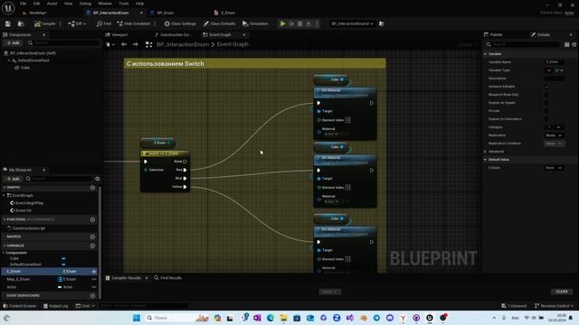The width and height of the screenshot is (579, 325).
Task: Toggle visibility eye for E_Enum variable
Action: pos(94,272)
